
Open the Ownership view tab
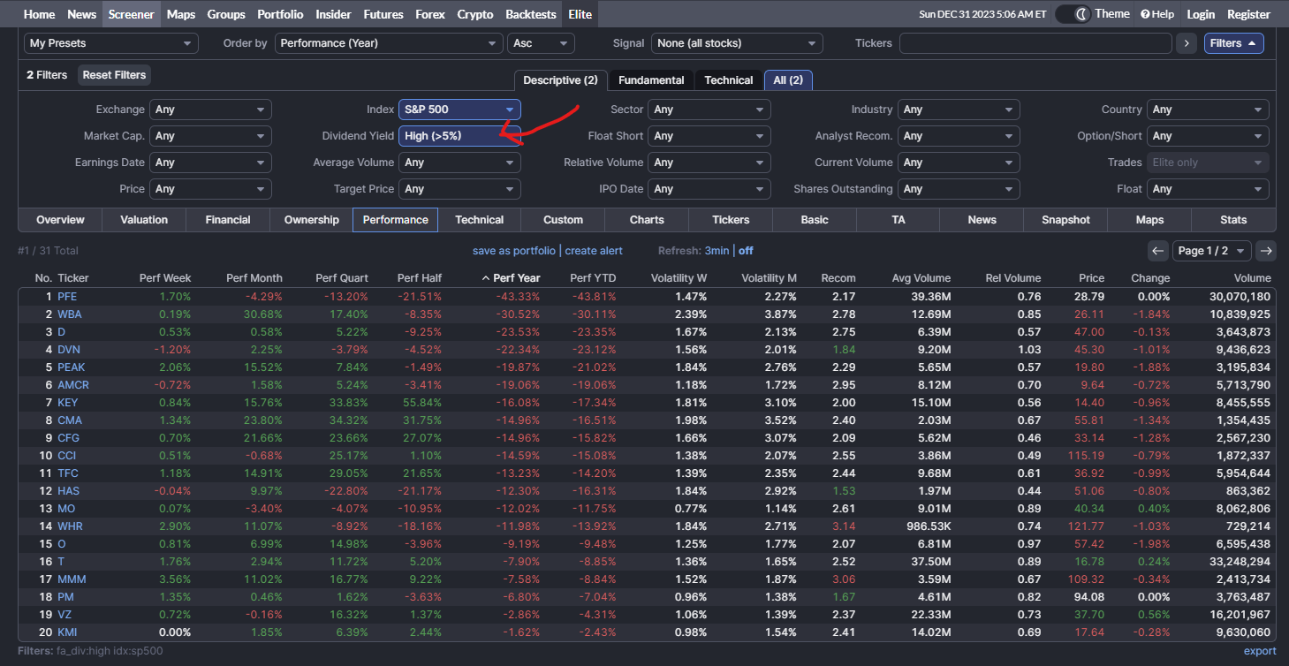pyautogui.click(x=311, y=220)
